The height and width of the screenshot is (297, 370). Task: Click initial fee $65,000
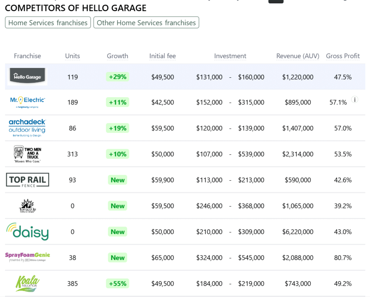[163, 258]
